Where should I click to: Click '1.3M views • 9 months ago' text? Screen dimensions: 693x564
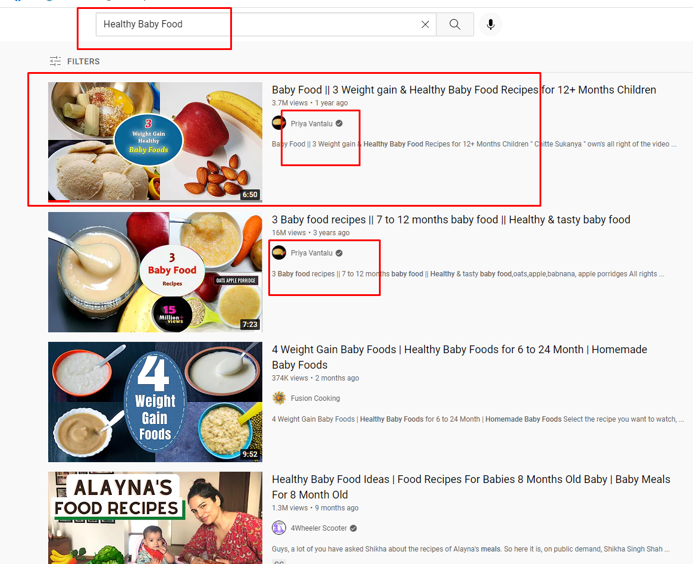click(x=315, y=508)
